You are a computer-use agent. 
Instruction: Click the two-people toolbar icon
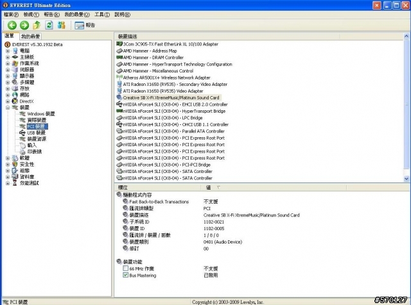(62, 26)
